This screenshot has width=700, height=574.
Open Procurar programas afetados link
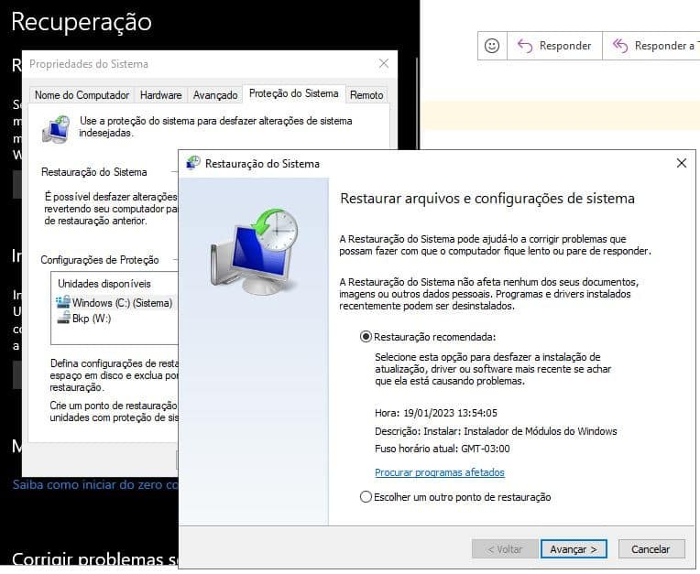click(439, 472)
